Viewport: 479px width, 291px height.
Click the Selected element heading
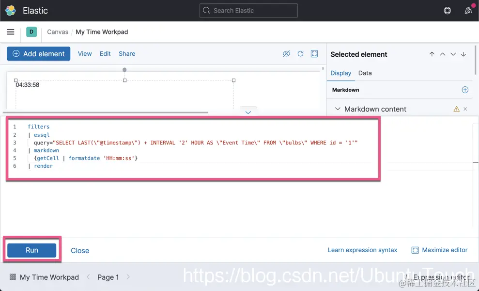point(358,54)
